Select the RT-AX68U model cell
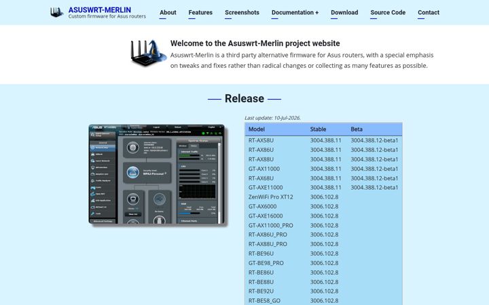 261,178
